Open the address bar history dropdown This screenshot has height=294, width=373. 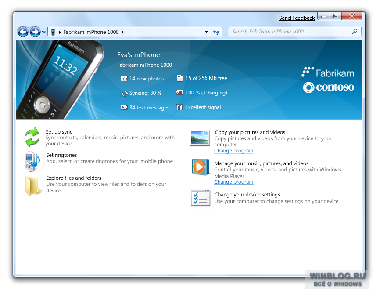(x=206, y=32)
